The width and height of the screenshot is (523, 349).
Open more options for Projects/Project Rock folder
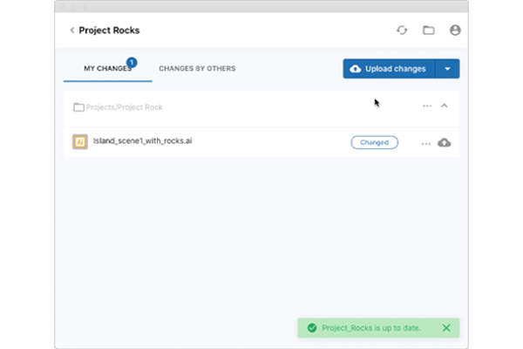(426, 106)
